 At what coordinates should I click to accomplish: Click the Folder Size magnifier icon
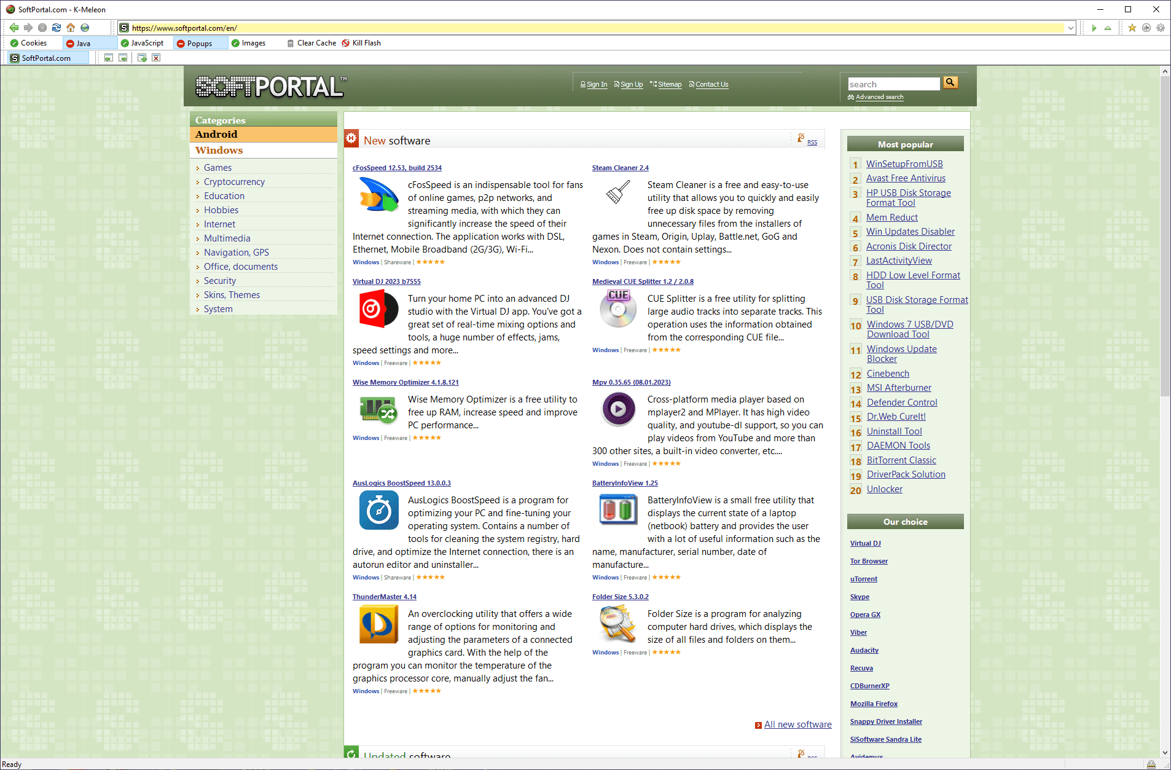pos(617,623)
